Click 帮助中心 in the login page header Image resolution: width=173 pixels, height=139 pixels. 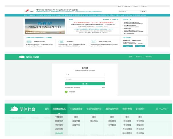(x=139, y=57)
